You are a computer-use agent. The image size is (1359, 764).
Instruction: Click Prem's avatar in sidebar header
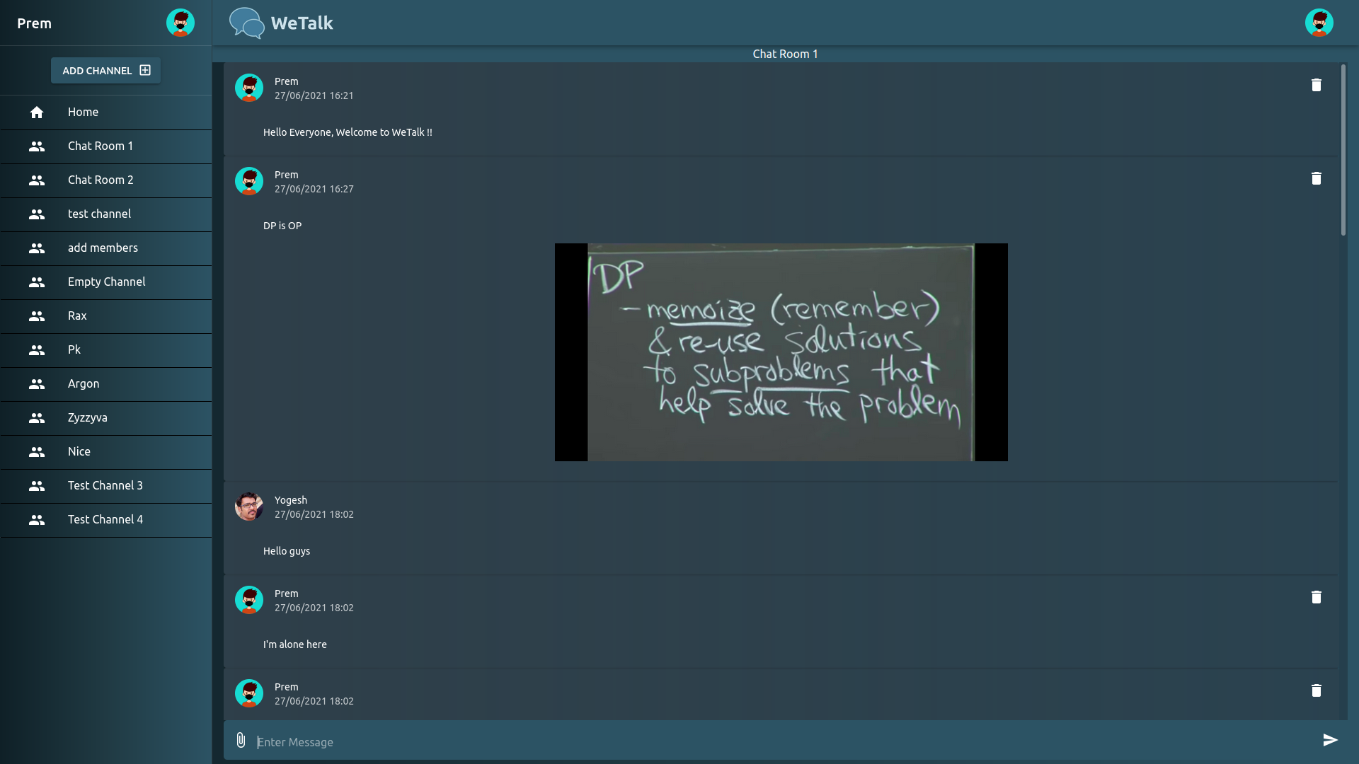coord(180,23)
